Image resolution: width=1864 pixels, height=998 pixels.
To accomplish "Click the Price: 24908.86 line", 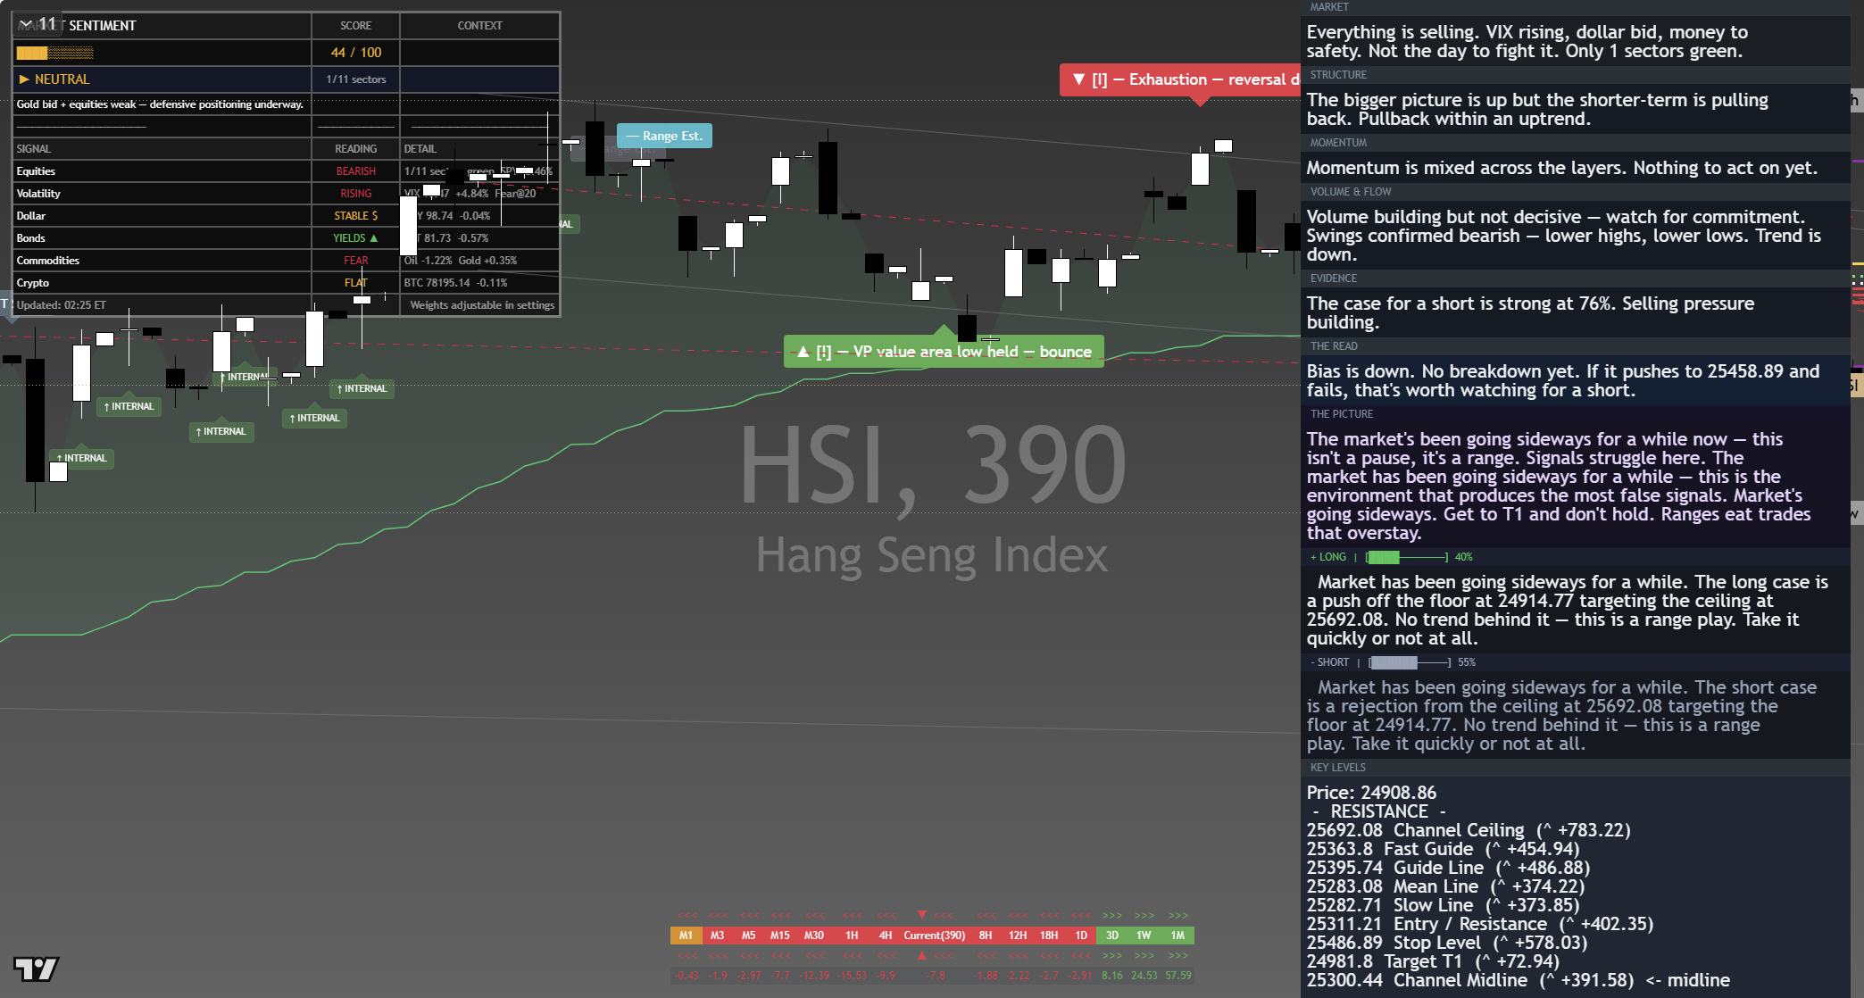I will pos(1371,793).
